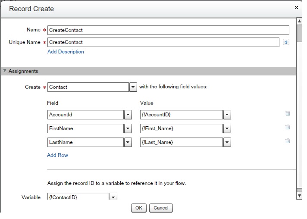
Task: Open the LastName field dropdown
Action: pos(128,142)
